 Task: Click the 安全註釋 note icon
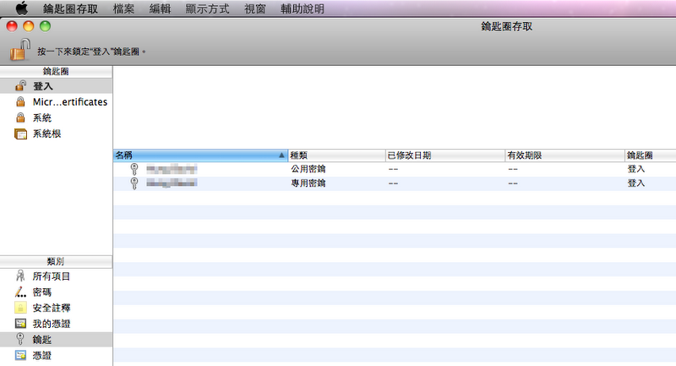pyautogui.click(x=20, y=309)
